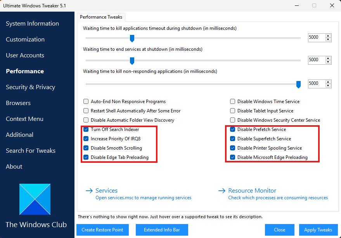Check Disable Windows Time Service
Viewport: 341px width, 238px height.
233,102
